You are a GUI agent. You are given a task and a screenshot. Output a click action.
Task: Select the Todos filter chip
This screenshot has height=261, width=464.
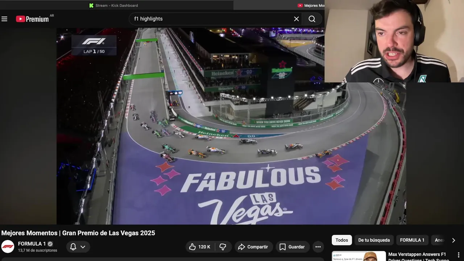[x=341, y=240]
